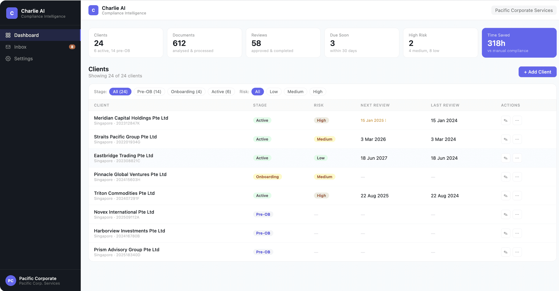The image size is (559, 291).
Task: Open the Settings page
Action: 40,59
